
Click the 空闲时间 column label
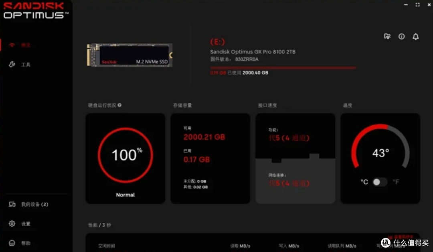[x=106, y=246]
